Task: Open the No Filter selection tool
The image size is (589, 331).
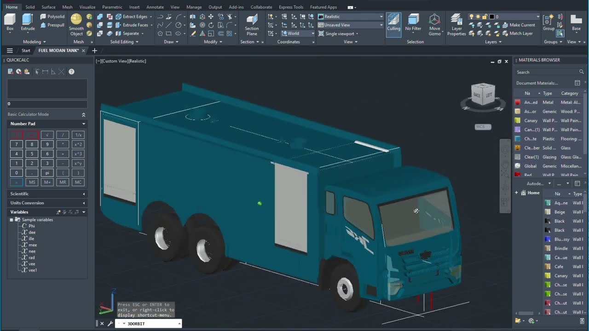Action: pos(413,23)
